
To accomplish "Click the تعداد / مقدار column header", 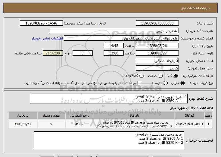I will 51,116.
